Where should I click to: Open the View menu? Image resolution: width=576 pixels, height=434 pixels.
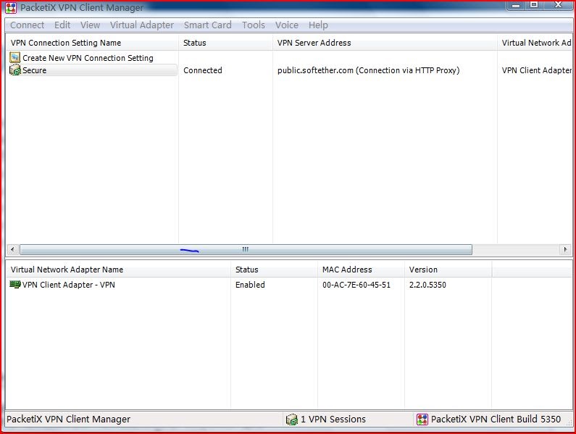tap(90, 25)
